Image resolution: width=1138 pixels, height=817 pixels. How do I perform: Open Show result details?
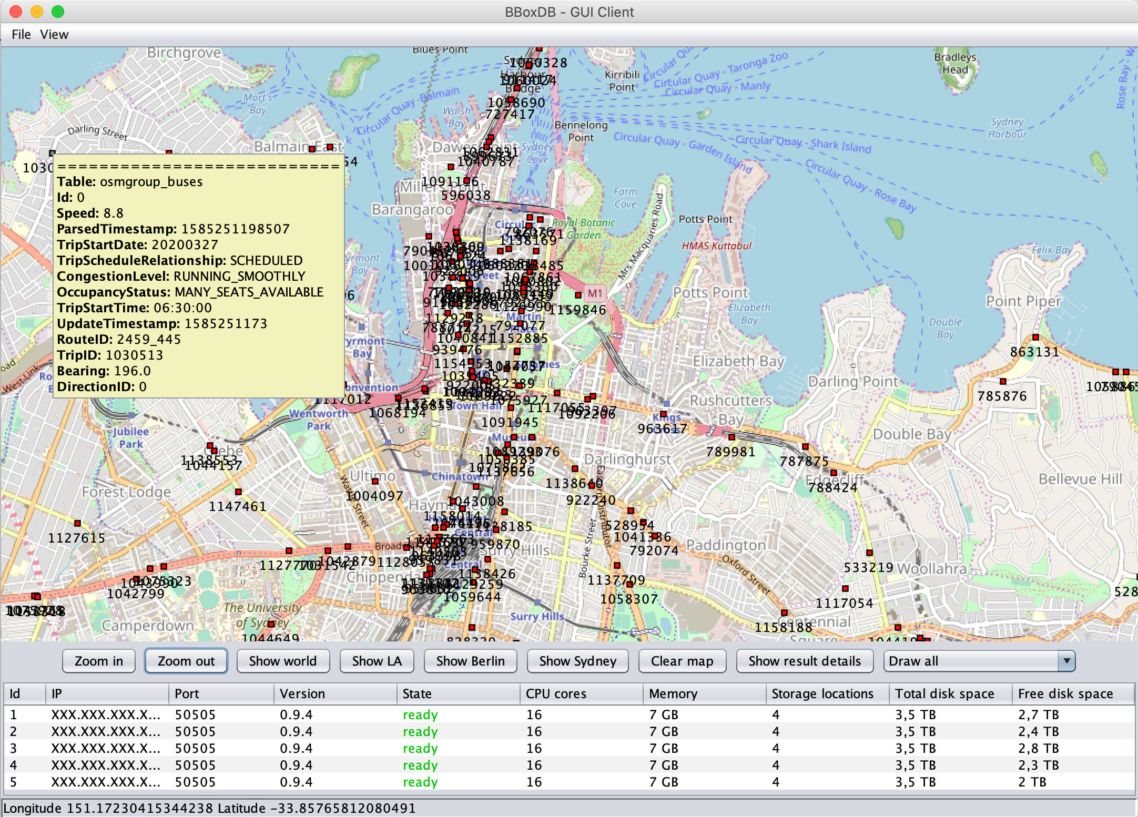(804, 661)
